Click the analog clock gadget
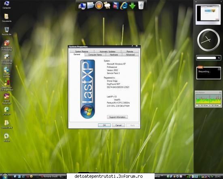Viewport: 223px width, 179px height. (x=208, y=40)
